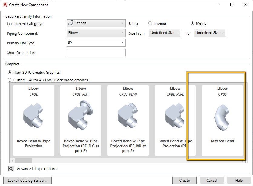Expand Advanced shape options panel
This screenshot has height=186, width=253.
(x=11, y=168)
